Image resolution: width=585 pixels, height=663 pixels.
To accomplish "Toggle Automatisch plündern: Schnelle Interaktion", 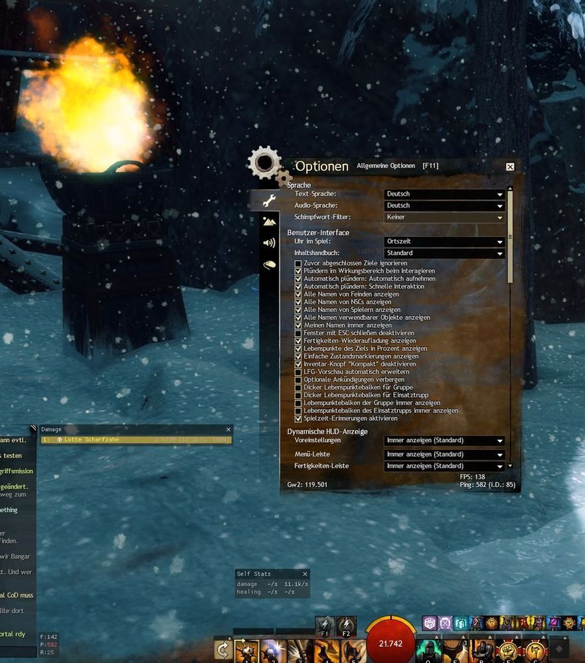I will point(298,287).
